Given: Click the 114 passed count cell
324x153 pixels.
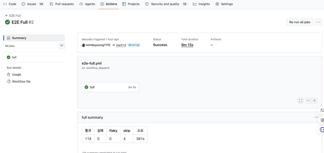Looking at the screenshot, I should pos(88,139).
